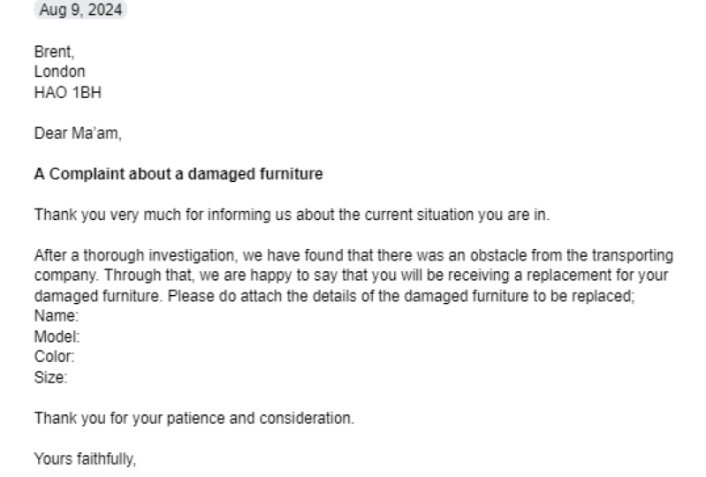Click the line beginning 'damaged furniture. Please do attach'

(x=334, y=296)
